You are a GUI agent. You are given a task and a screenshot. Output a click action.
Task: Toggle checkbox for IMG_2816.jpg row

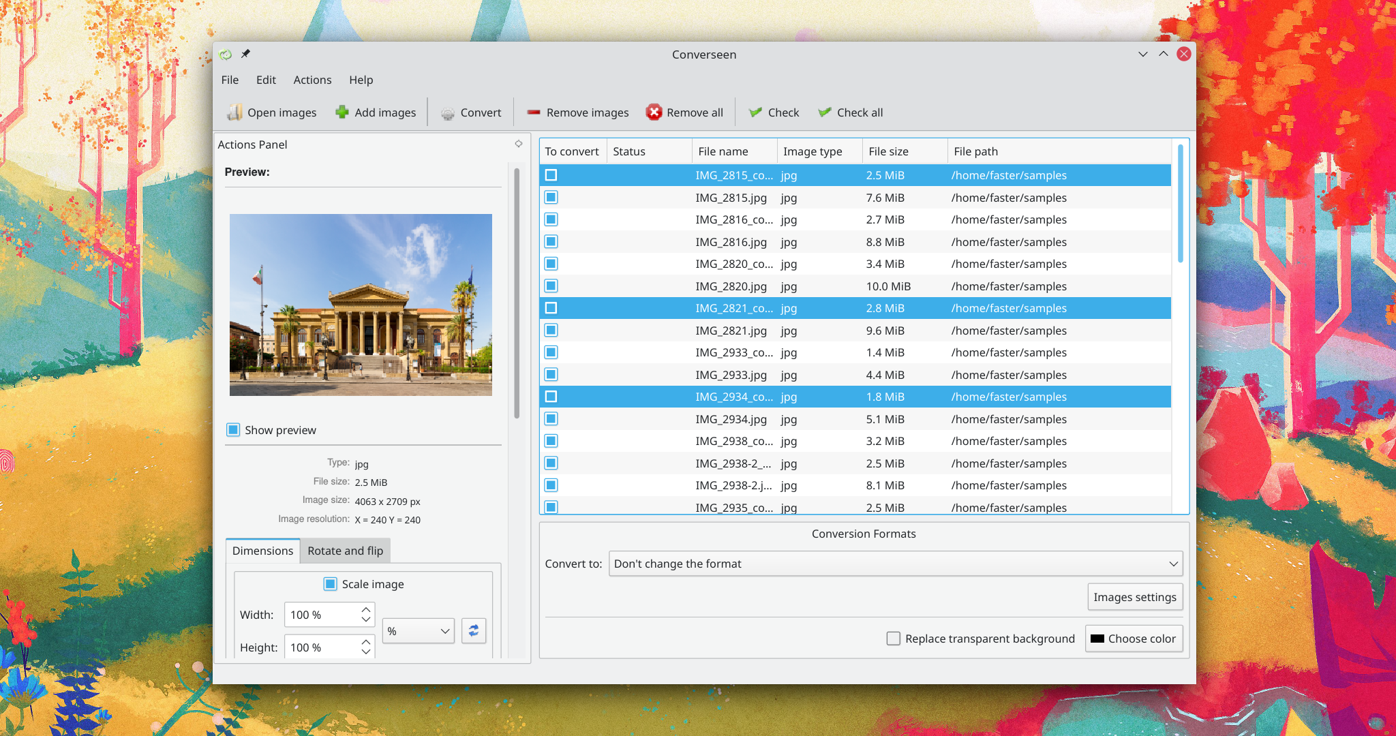tap(551, 242)
